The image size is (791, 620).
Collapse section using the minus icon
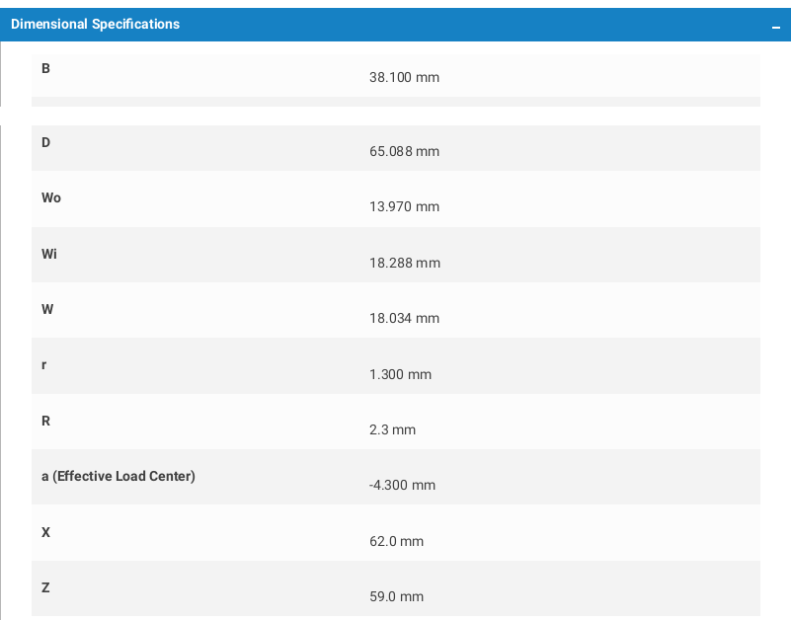click(x=776, y=28)
